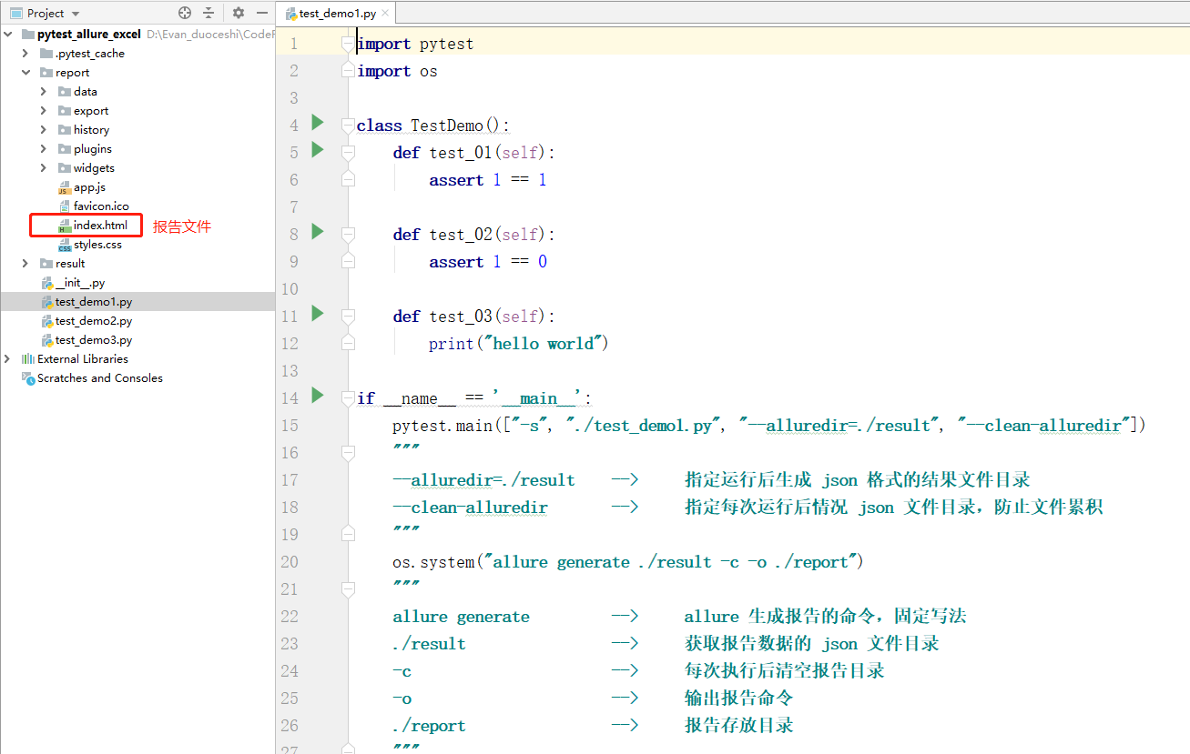
Task: Click line number 15 in the gutter
Action: click(x=290, y=426)
